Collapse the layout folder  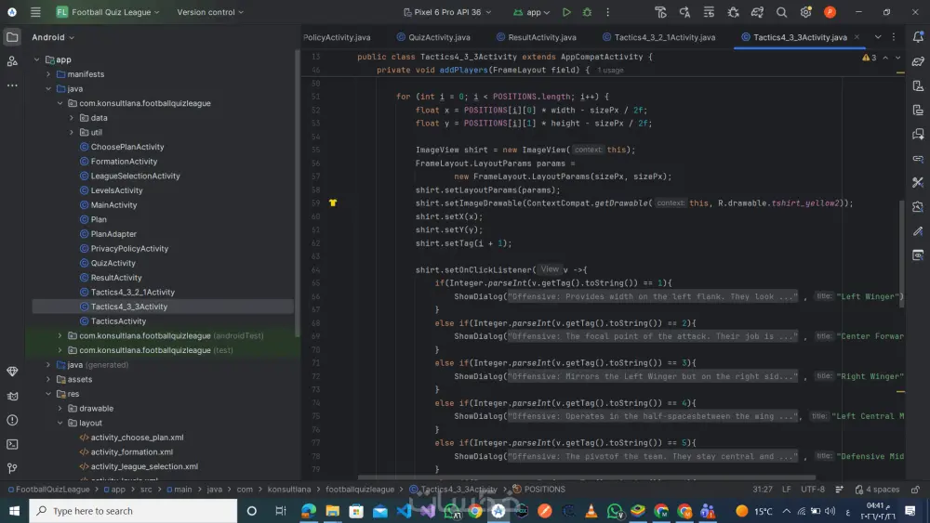click(x=60, y=423)
